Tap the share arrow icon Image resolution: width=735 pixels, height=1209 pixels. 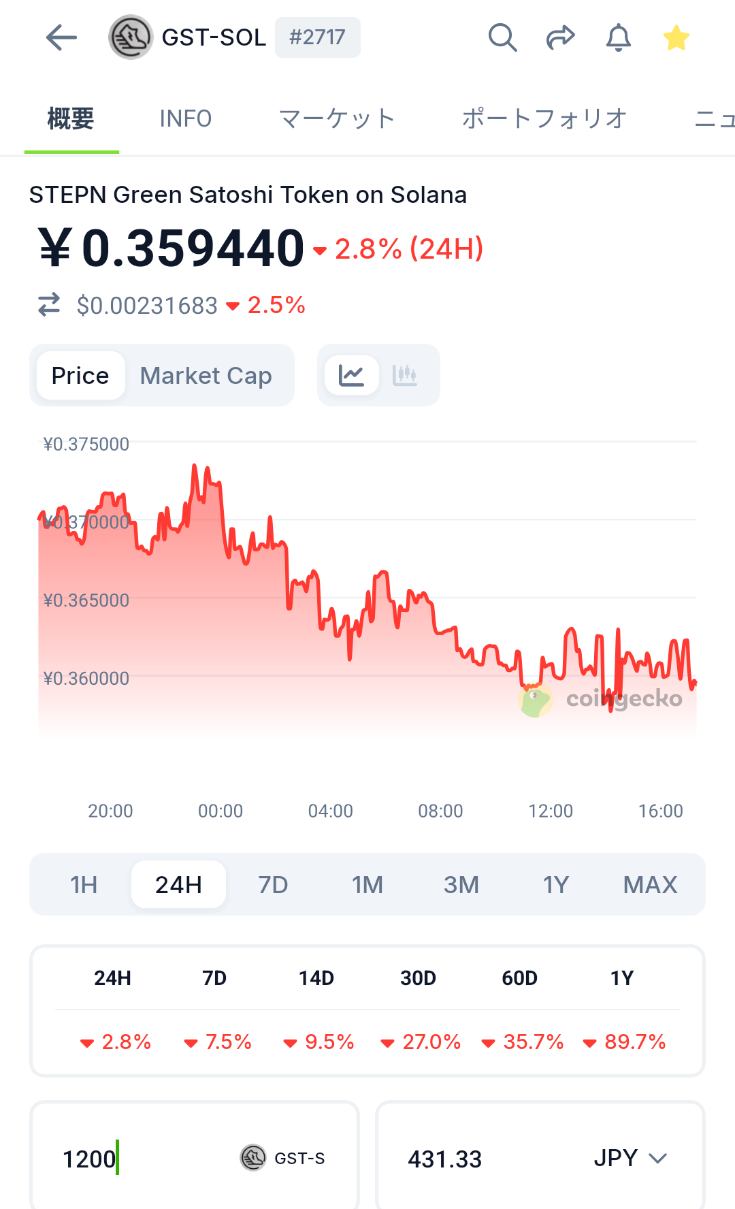click(x=560, y=37)
